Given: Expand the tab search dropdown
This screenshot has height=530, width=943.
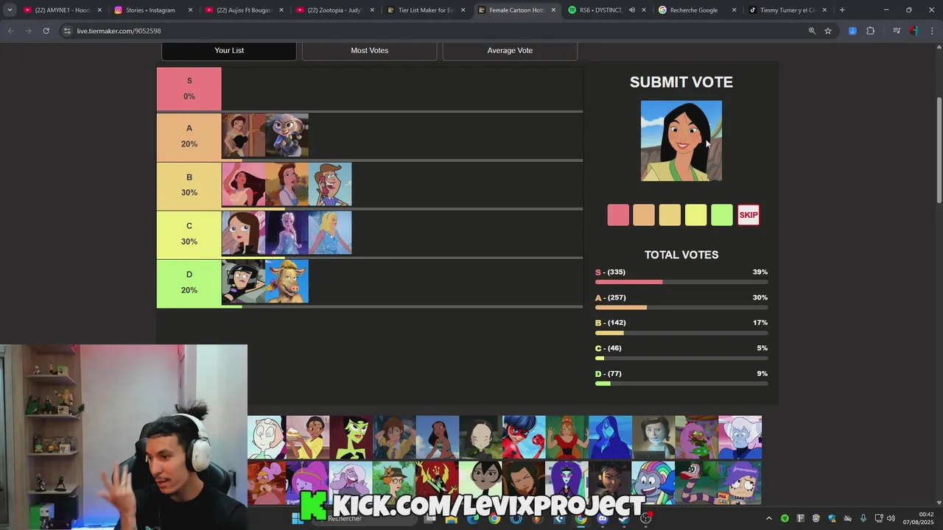Looking at the screenshot, I should tap(10, 10).
